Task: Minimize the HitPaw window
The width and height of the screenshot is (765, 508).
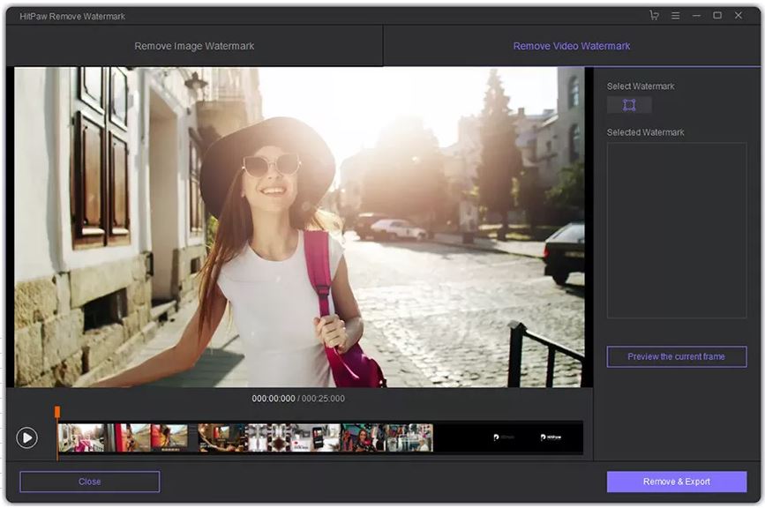Action: click(x=697, y=16)
